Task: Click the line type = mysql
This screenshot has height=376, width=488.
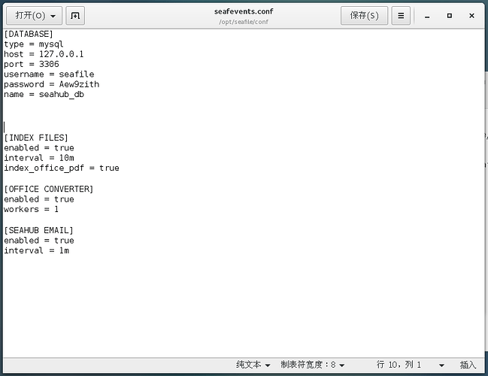Action: pyautogui.click(x=34, y=44)
